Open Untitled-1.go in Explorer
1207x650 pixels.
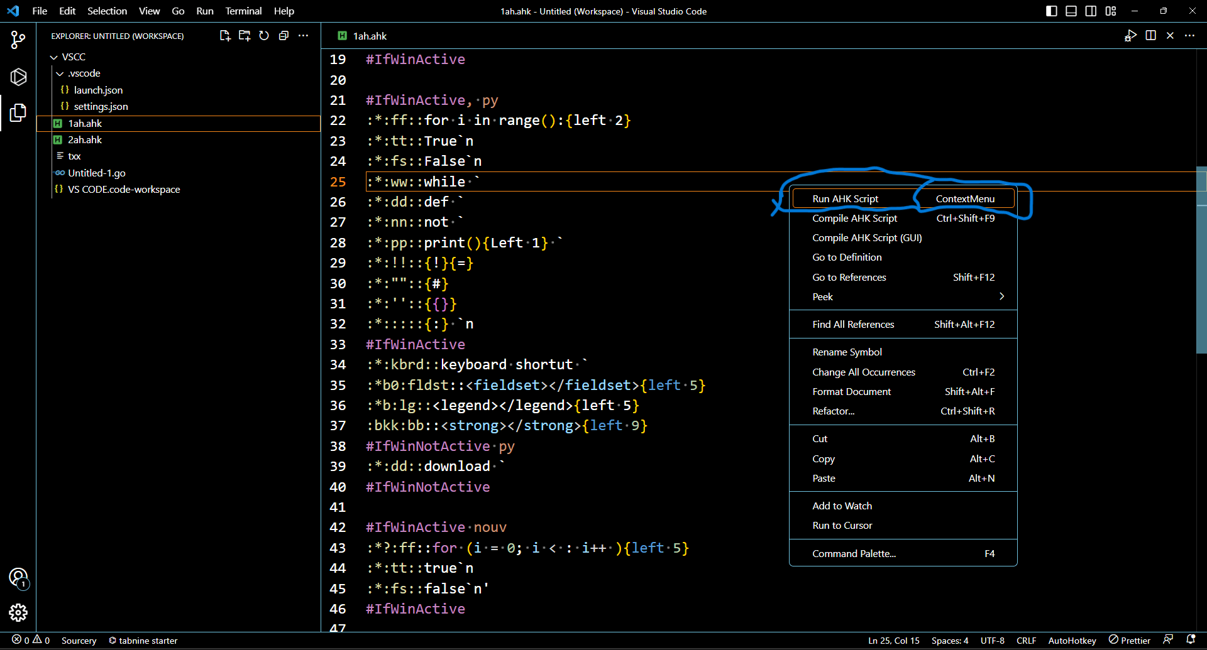pos(179,173)
